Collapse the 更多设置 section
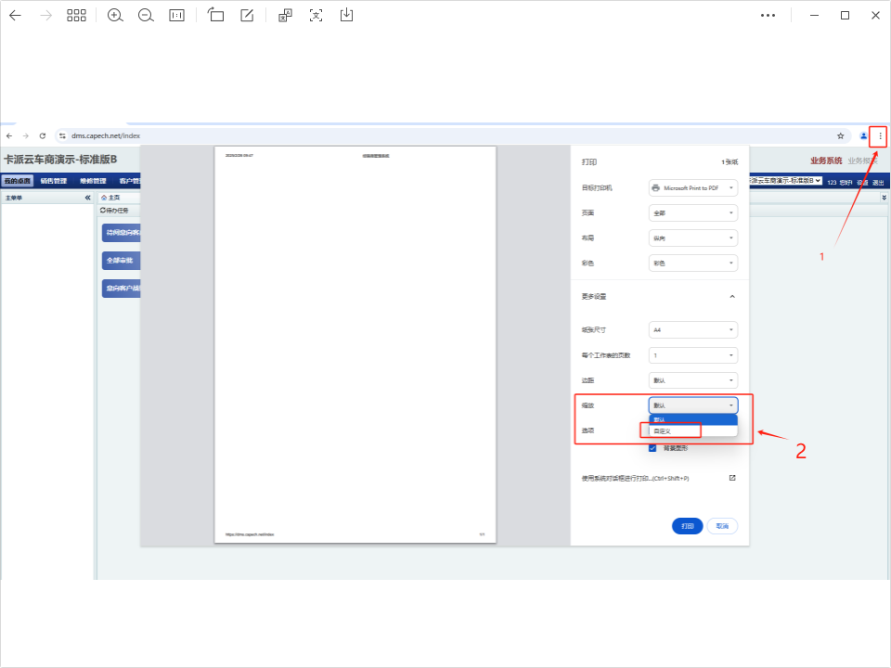This screenshot has height=668, width=891. 731,296
